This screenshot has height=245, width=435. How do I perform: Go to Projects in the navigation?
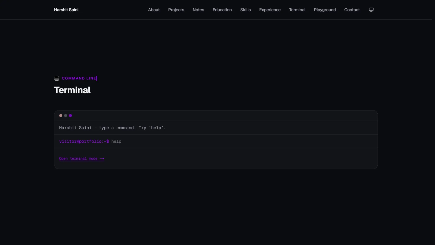176,10
